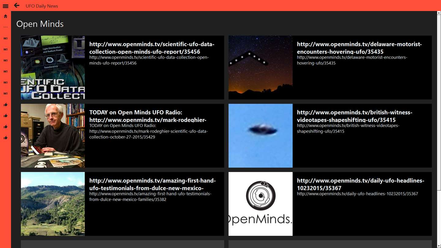Click the small text ending in 'october-27-2015/35429'
Screen dimensions: 441x248
pos(149,131)
